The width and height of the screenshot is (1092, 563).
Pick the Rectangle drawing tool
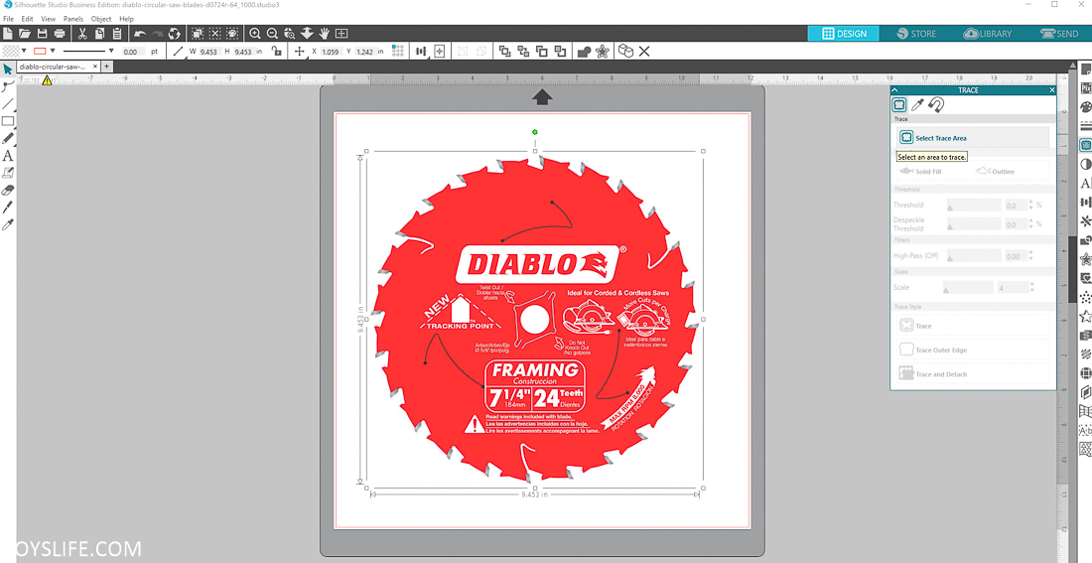point(8,121)
